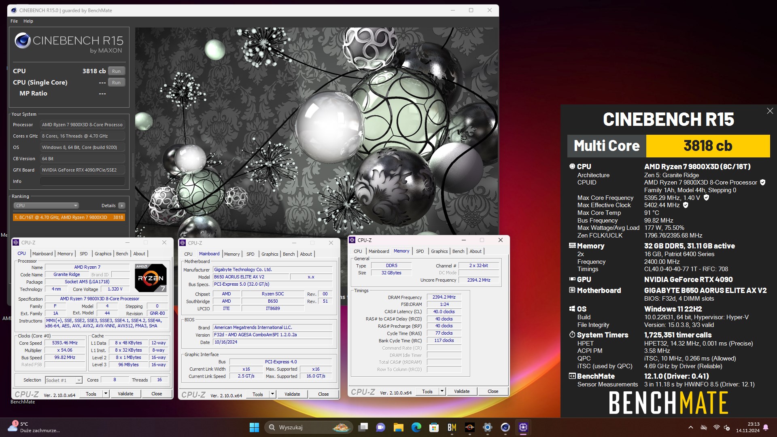Open the Help menu in Cinebench
Screen dimensions: 777x437
click(28, 21)
